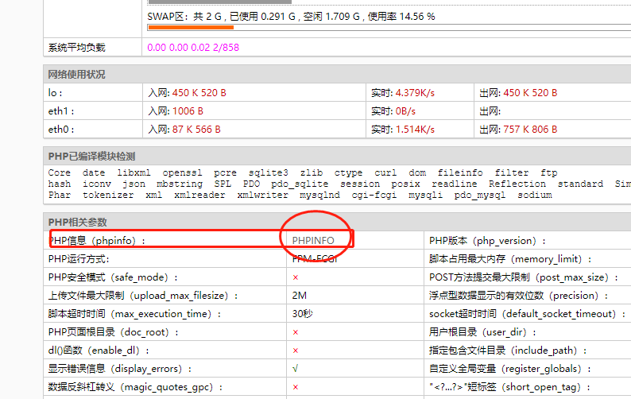Click the magic_quotes_gpc red cross value
Screen dimensions: 631x399
coord(296,387)
